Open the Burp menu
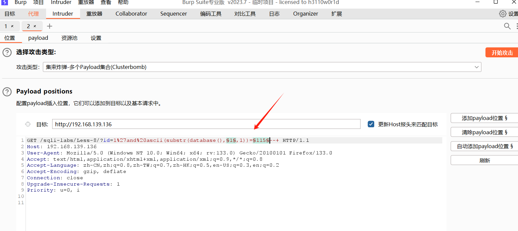Screen dimensions: 518x231 coord(21,2)
